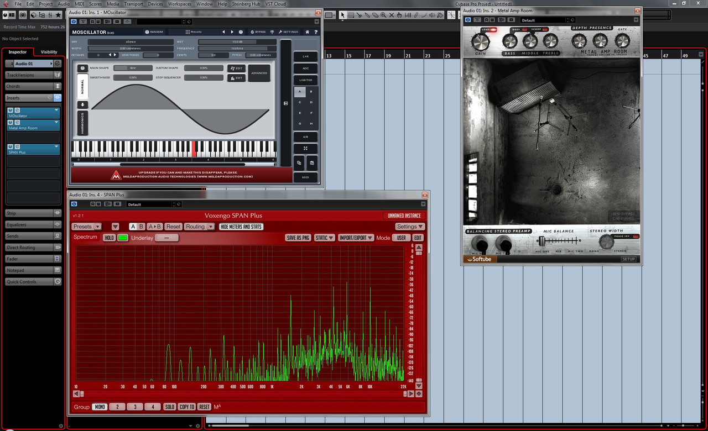Click the Chords section icon
This screenshot has width=708, height=431.
(x=57, y=86)
